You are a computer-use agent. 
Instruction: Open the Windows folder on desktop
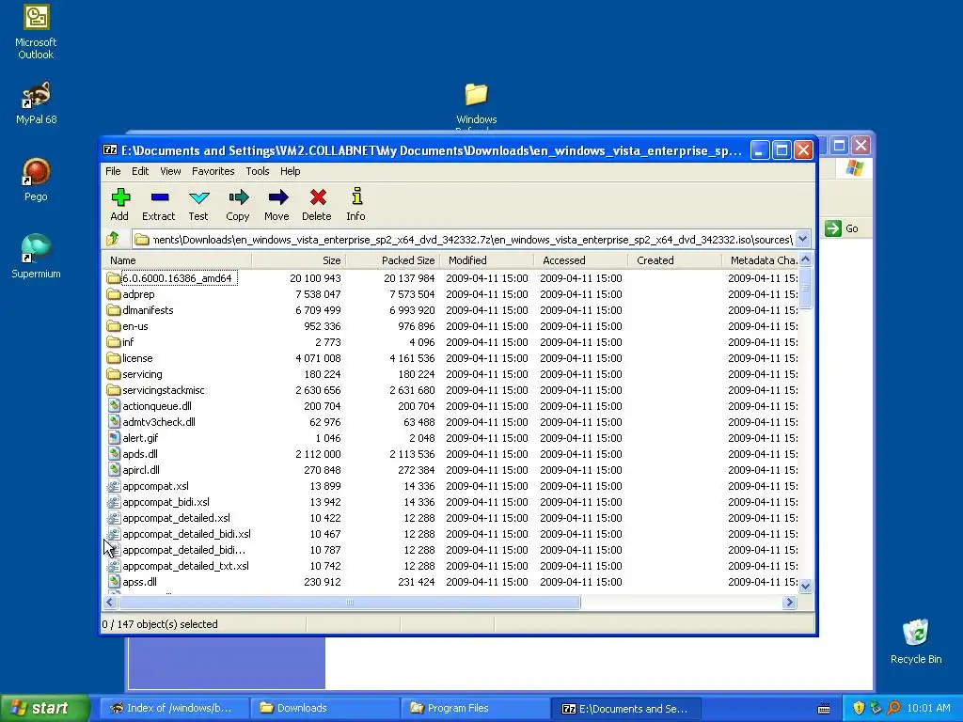point(476,95)
